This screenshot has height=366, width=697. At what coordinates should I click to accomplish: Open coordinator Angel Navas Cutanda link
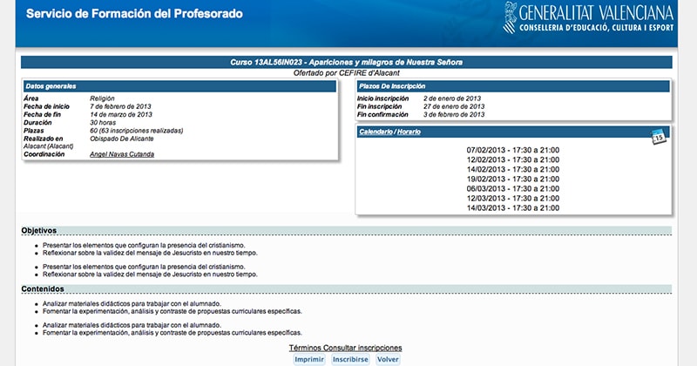122,154
